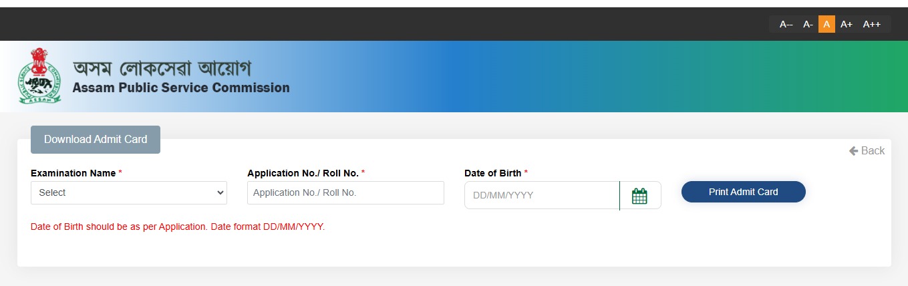
Task: Select the smallest font size A--
Action: (x=786, y=24)
